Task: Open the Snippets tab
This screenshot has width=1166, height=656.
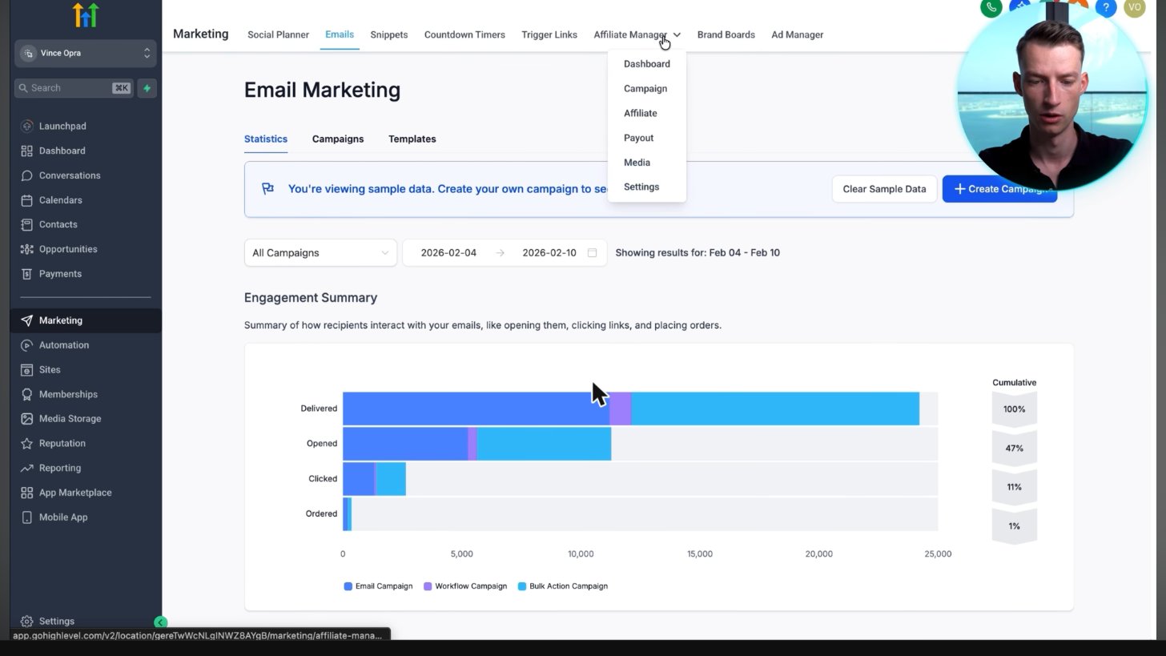Action: point(388,35)
